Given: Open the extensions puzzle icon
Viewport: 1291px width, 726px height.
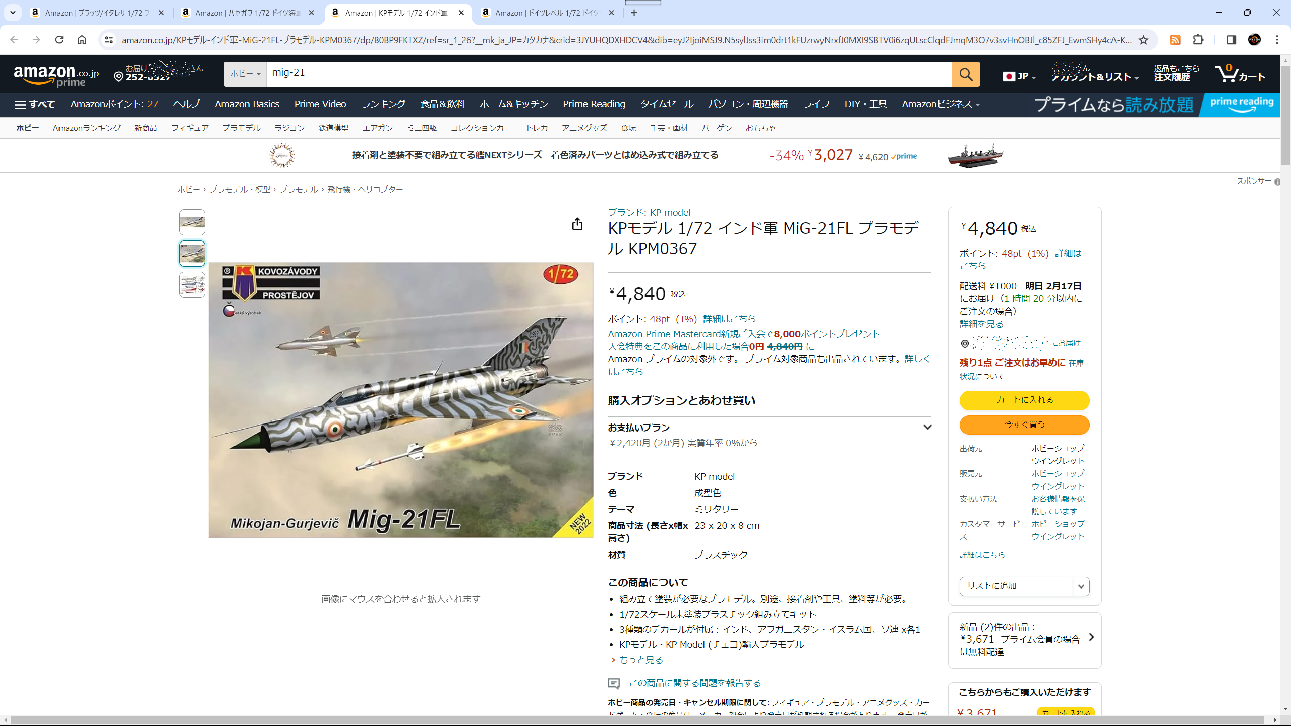Looking at the screenshot, I should [x=1198, y=40].
